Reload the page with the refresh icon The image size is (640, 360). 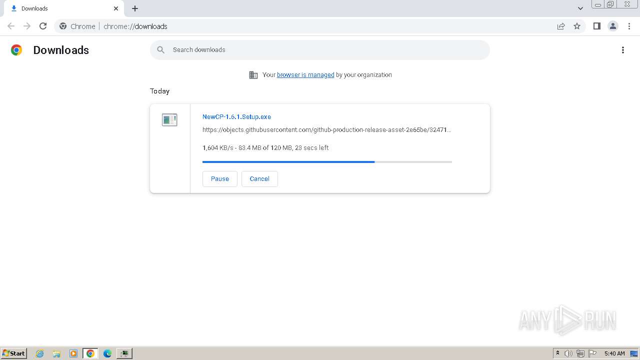[43, 26]
